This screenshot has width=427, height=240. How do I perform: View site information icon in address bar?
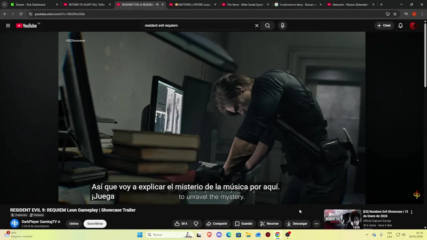[30, 14]
